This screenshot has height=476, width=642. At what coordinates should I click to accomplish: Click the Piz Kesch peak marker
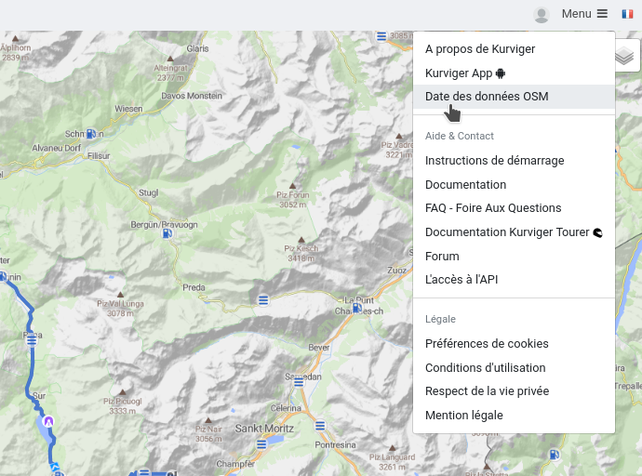pos(301,240)
